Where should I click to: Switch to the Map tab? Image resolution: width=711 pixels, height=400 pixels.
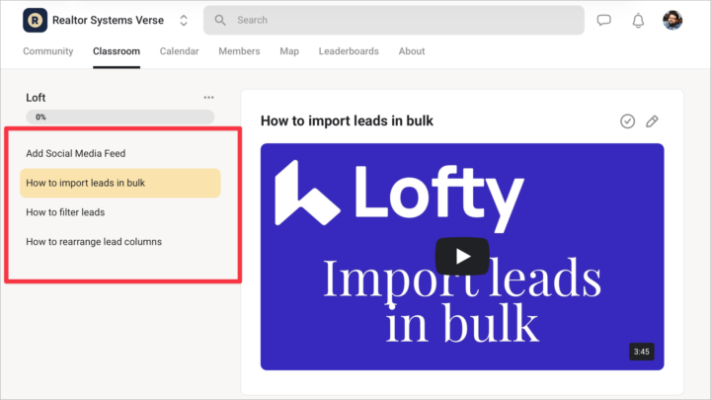pyautogui.click(x=289, y=51)
